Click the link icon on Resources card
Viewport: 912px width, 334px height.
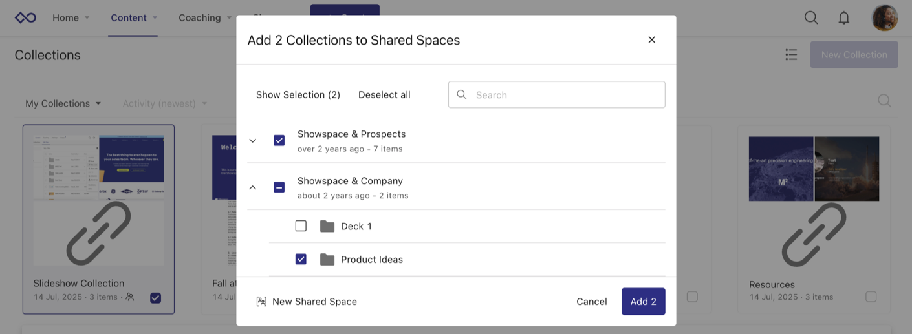point(814,234)
